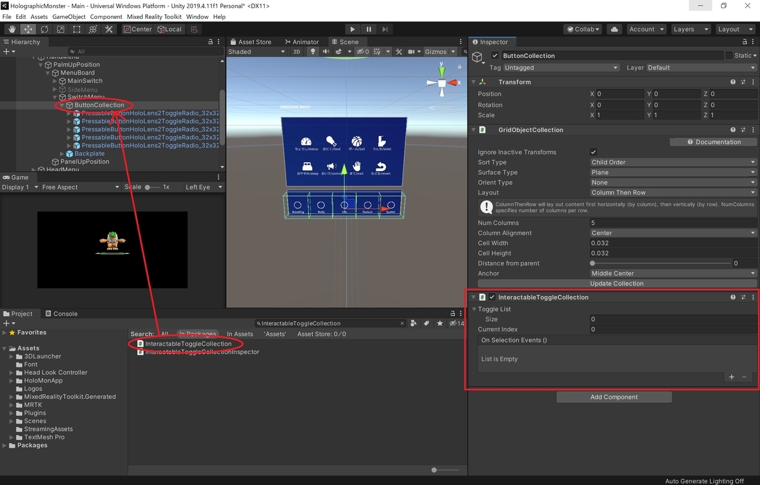Toggle scene lighting bulb icon

[x=312, y=52]
